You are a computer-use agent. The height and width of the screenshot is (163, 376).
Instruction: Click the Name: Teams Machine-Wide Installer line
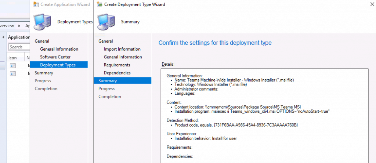point(234,80)
